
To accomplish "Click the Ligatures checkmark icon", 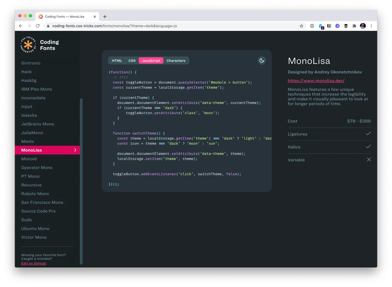I will coord(368,134).
